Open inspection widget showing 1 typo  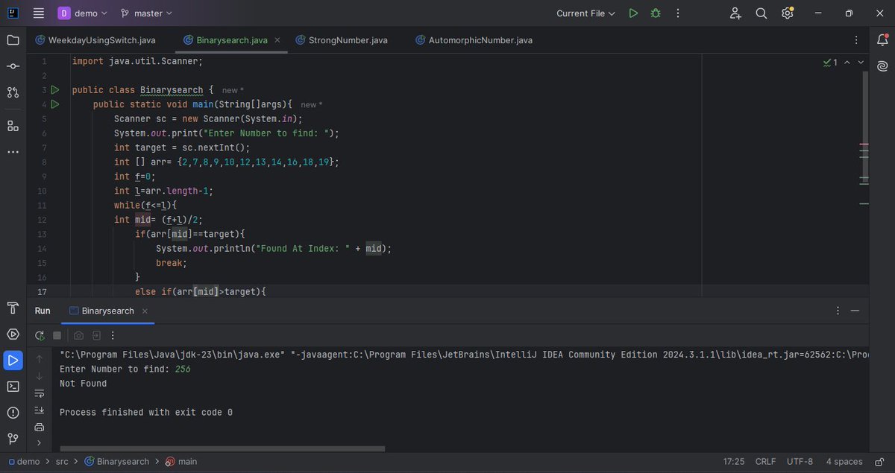click(x=830, y=63)
